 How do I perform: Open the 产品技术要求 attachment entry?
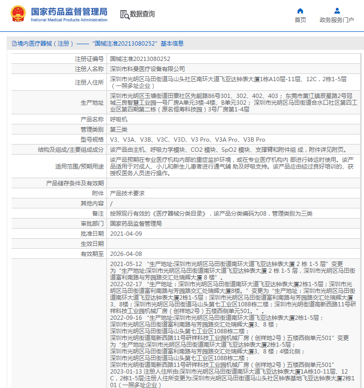(127, 193)
